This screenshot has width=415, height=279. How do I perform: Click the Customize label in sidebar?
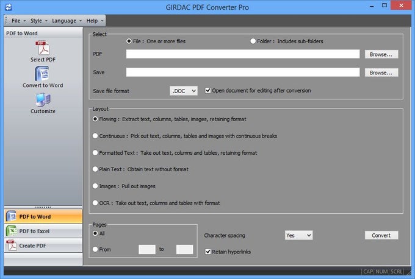pyautogui.click(x=43, y=111)
